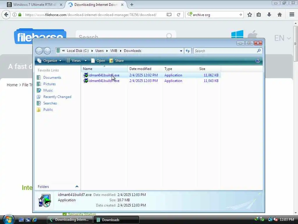Open address bar history dropdown arrow
This screenshot has width=298, height=224.
click(181, 51)
